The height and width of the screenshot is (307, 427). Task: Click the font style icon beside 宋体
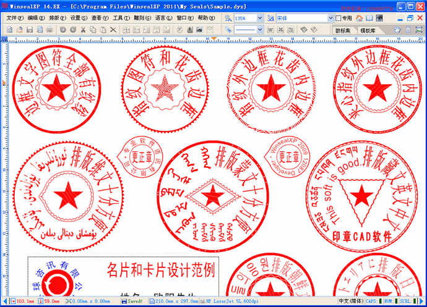coord(270,18)
